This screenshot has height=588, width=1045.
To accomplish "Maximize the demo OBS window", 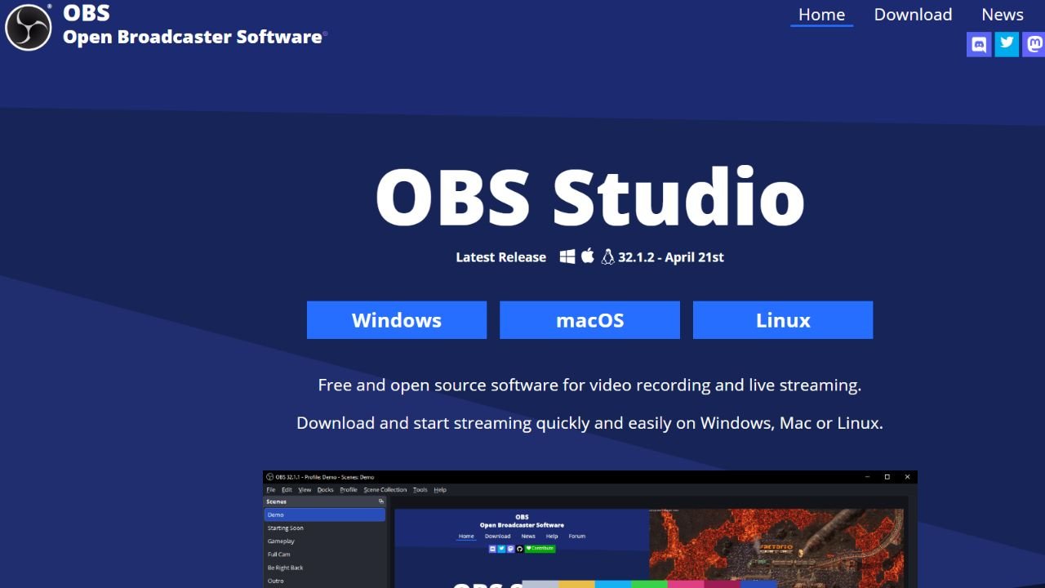I will tap(887, 477).
